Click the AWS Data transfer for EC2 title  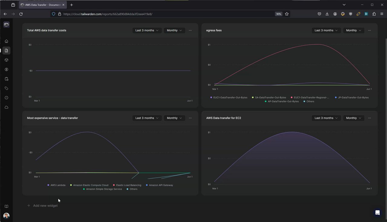(x=223, y=118)
